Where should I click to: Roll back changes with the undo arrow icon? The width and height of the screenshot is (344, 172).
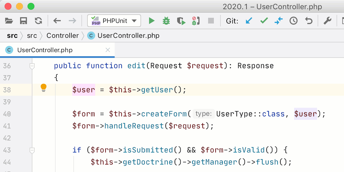point(308,20)
